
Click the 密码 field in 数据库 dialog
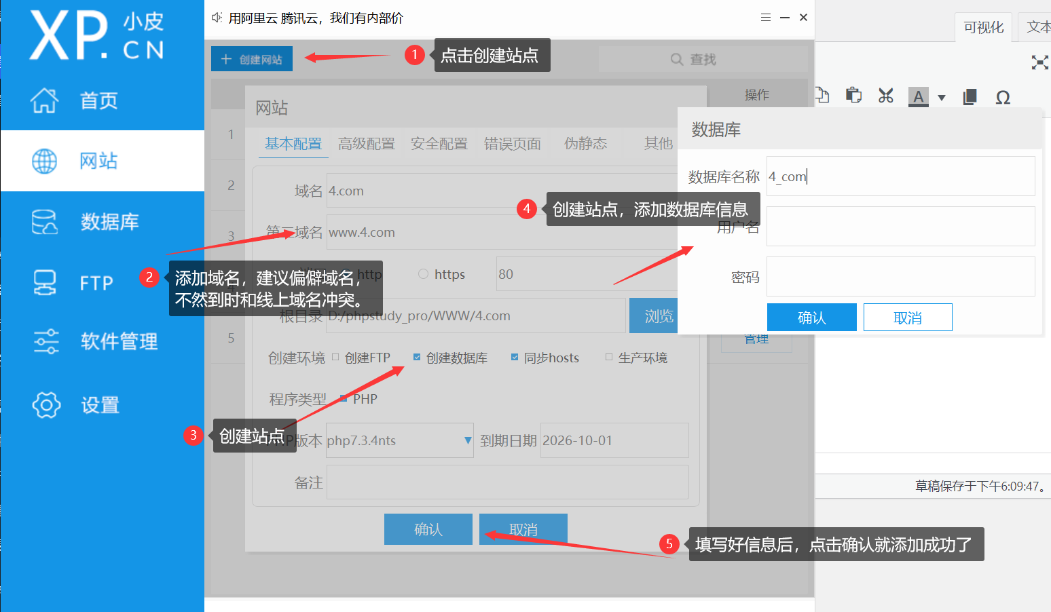[900, 277]
